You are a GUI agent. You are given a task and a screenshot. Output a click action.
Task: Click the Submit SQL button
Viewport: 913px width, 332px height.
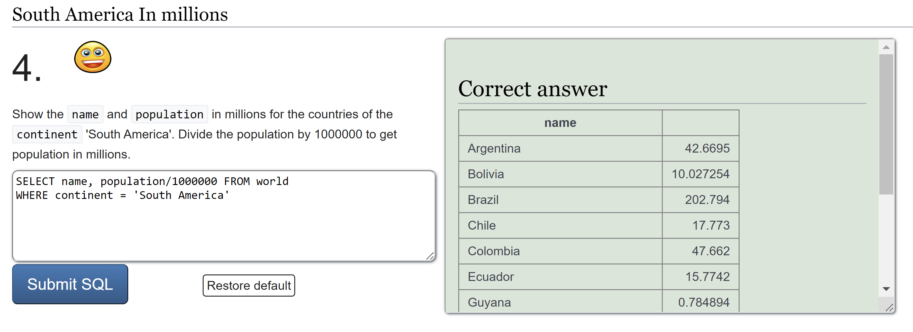pos(70,284)
